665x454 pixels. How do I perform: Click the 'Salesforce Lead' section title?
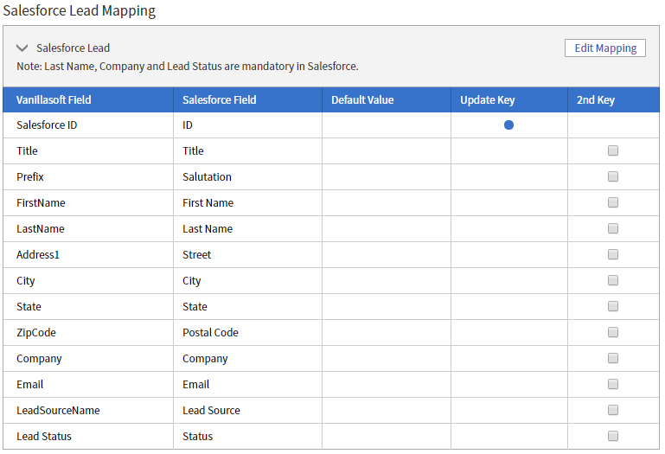click(73, 48)
